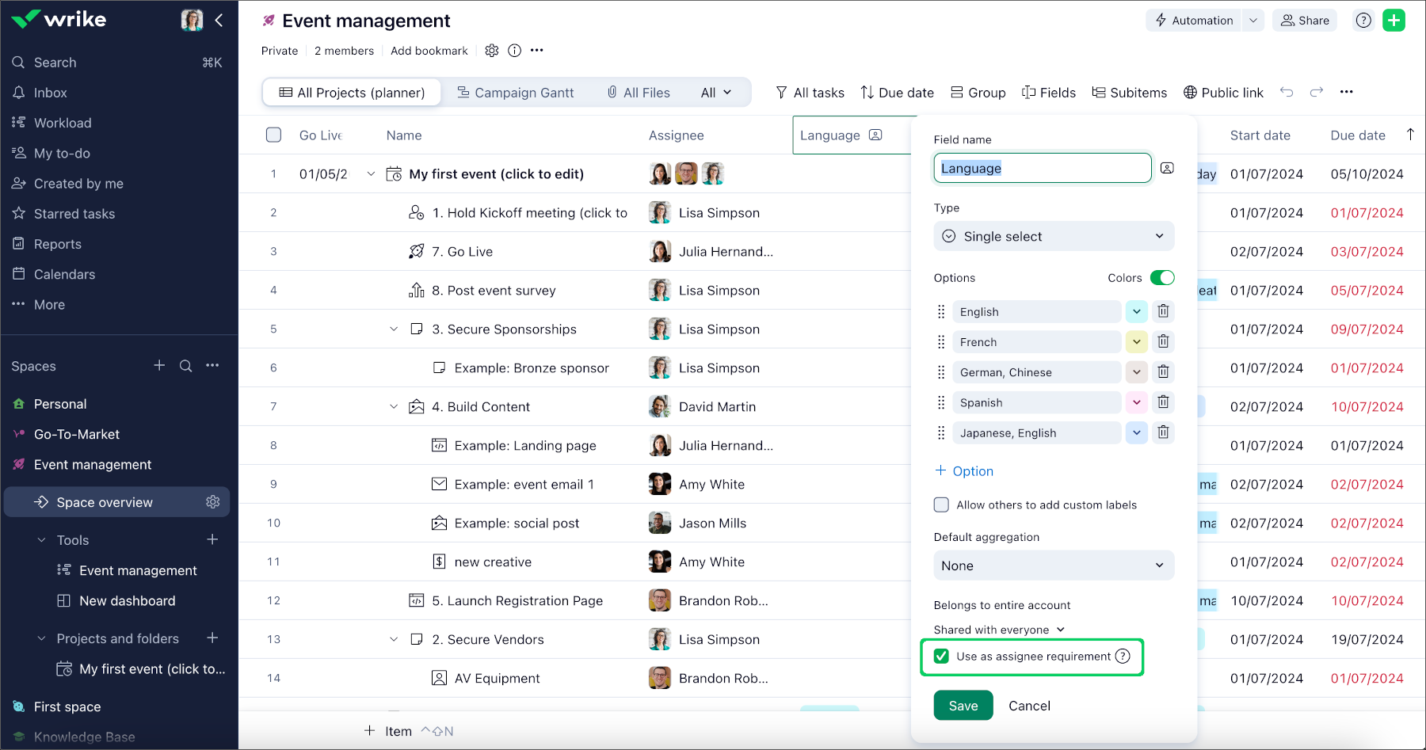Image resolution: width=1426 pixels, height=750 pixels.
Task: Open the Workload view
Action: [63, 123]
